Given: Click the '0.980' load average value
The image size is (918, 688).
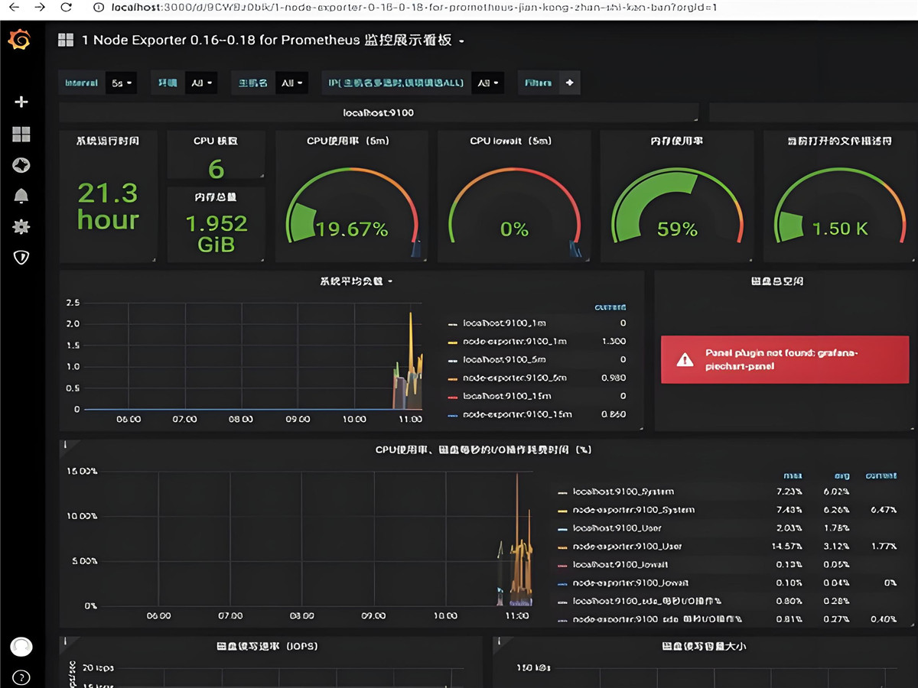Looking at the screenshot, I should (x=614, y=378).
